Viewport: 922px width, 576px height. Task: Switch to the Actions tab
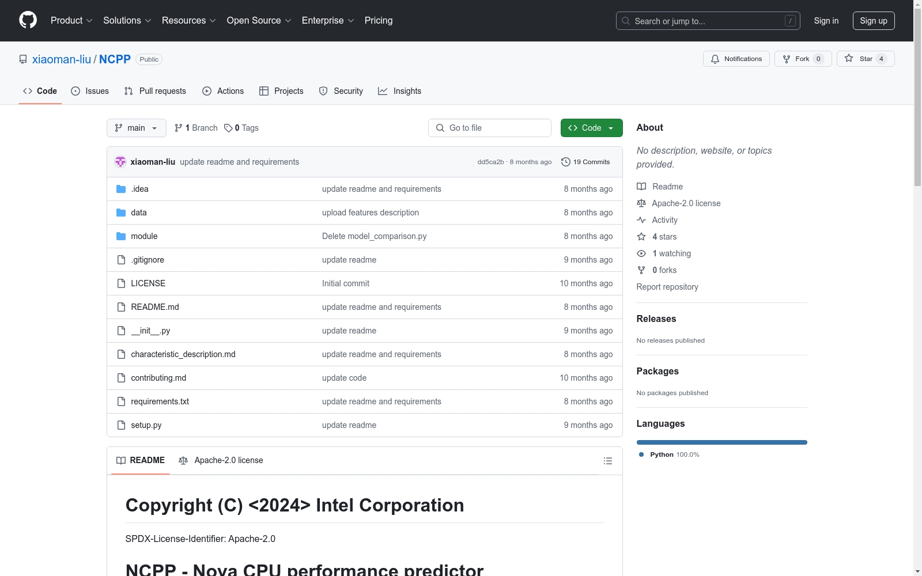point(223,91)
